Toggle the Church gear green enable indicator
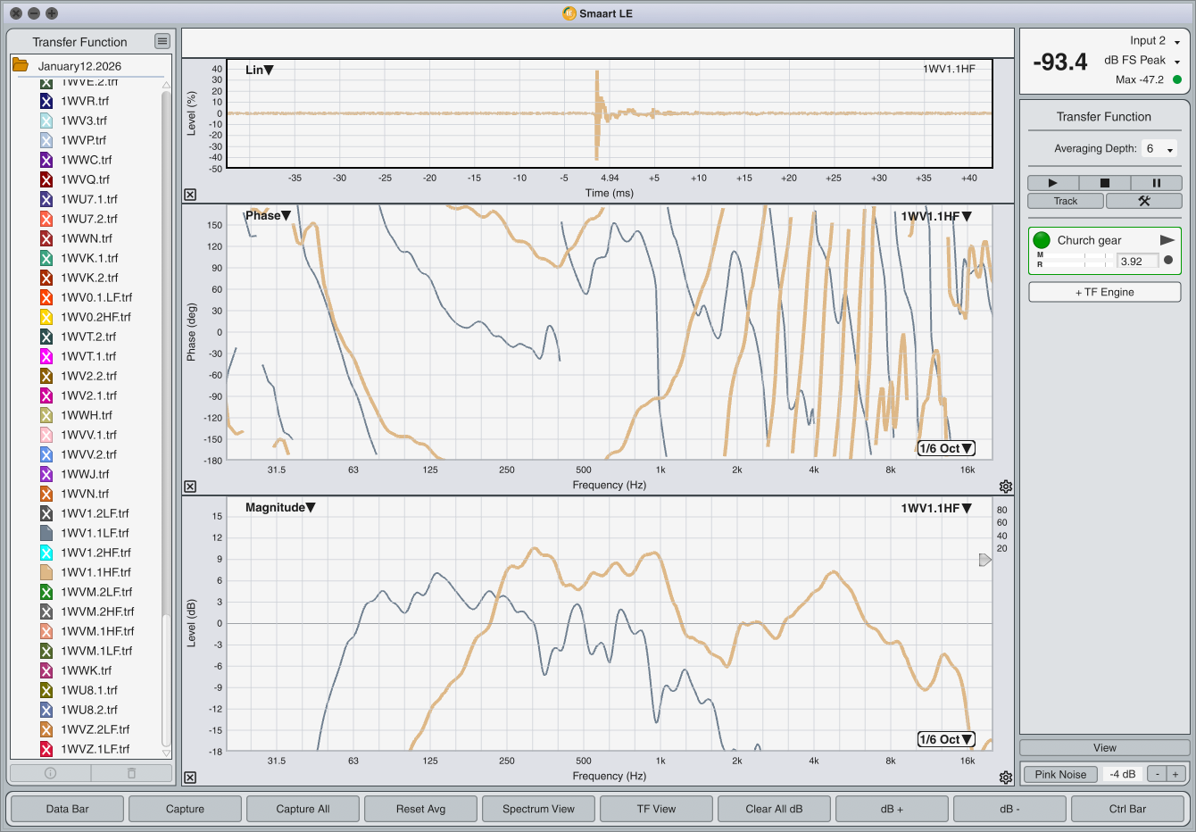The height and width of the screenshot is (832, 1196). pyautogui.click(x=1042, y=240)
